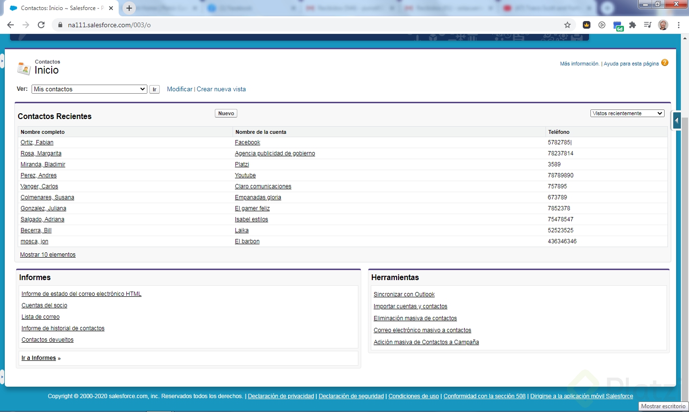This screenshot has height=412, width=689.
Task: Click Mostrar 10 elementos
Action: click(x=48, y=255)
